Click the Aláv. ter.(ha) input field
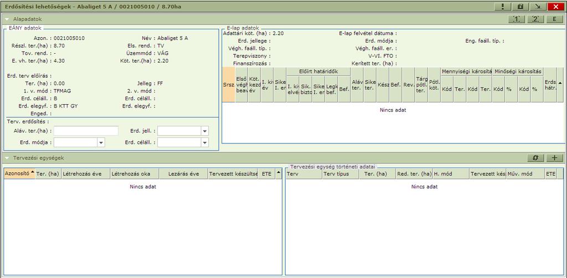567x278 pixels. pyautogui.click(x=86, y=131)
